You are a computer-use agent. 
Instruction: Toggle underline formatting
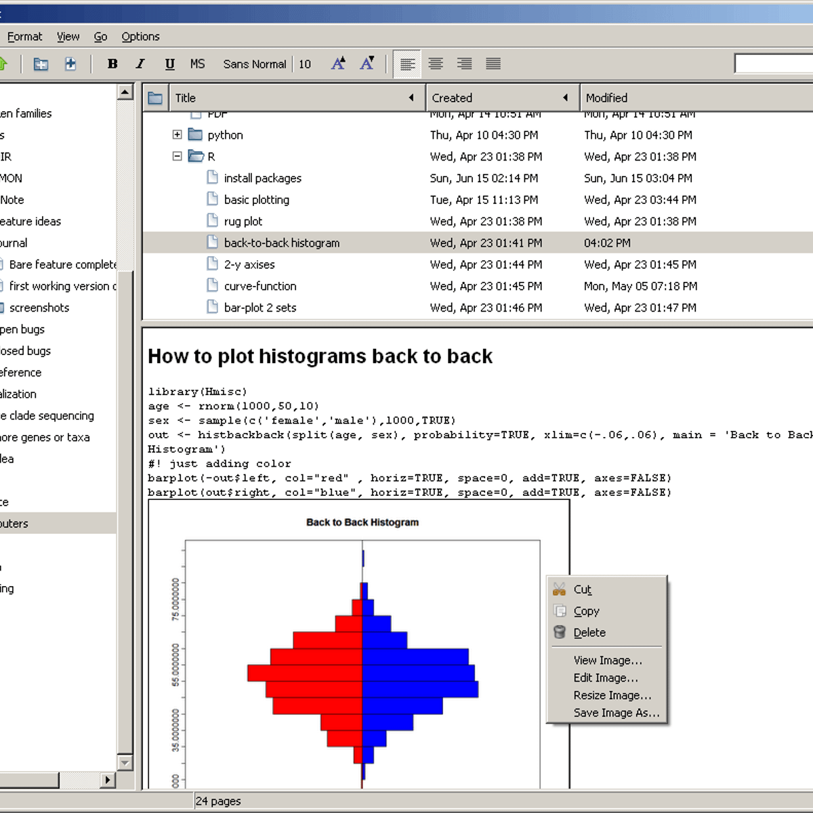pos(169,64)
